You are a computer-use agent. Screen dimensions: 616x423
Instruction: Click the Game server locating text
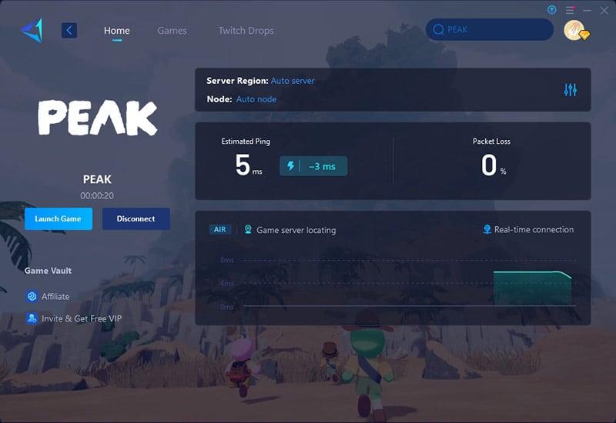(x=296, y=230)
